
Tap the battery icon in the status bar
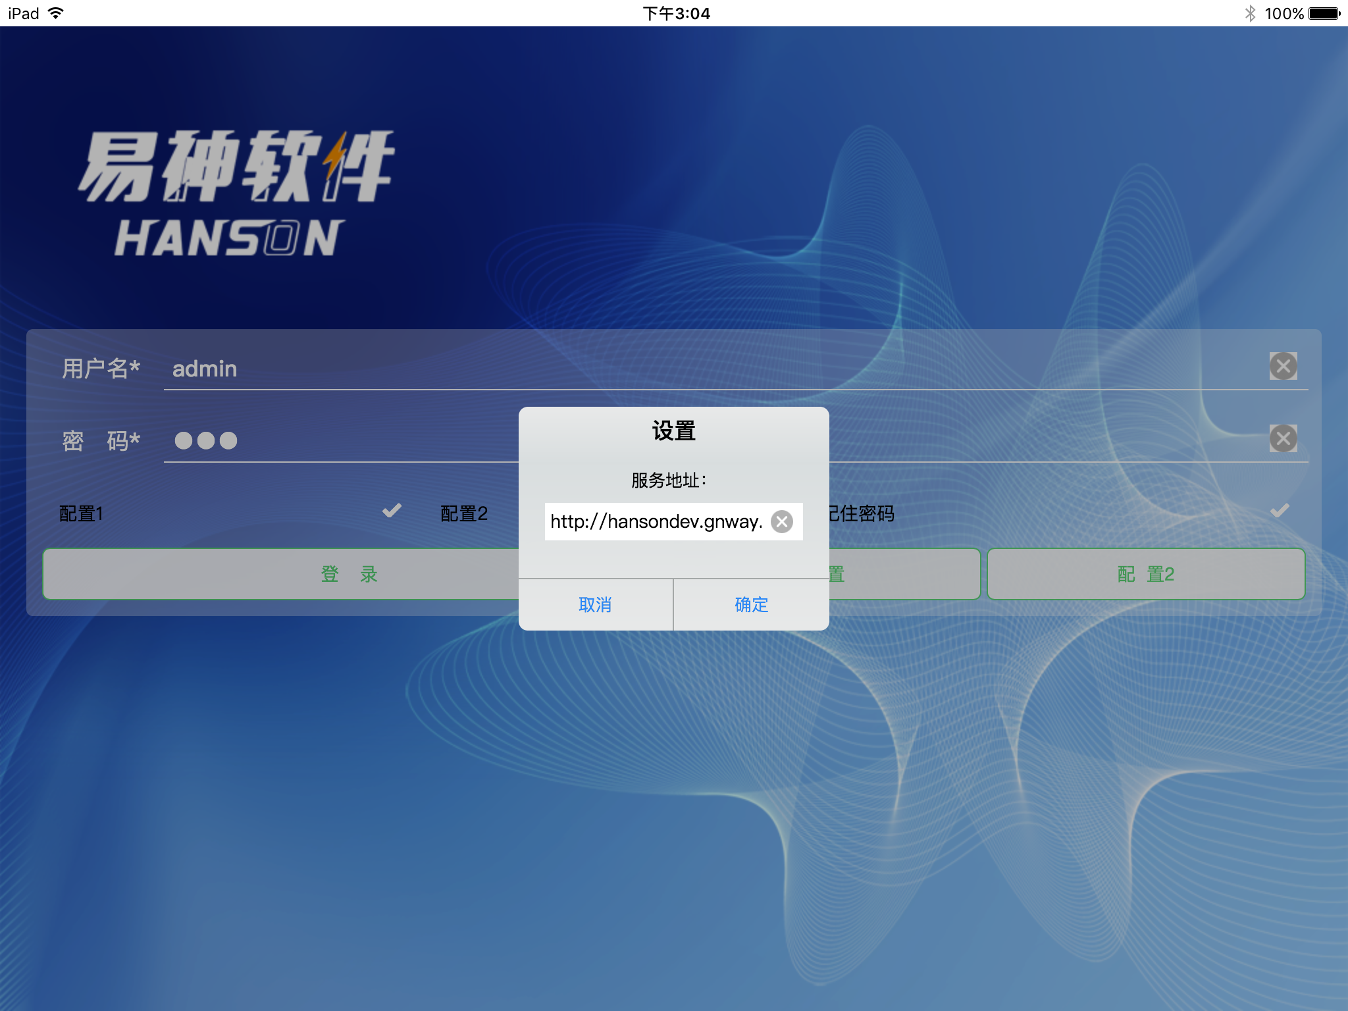[1324, 13]
